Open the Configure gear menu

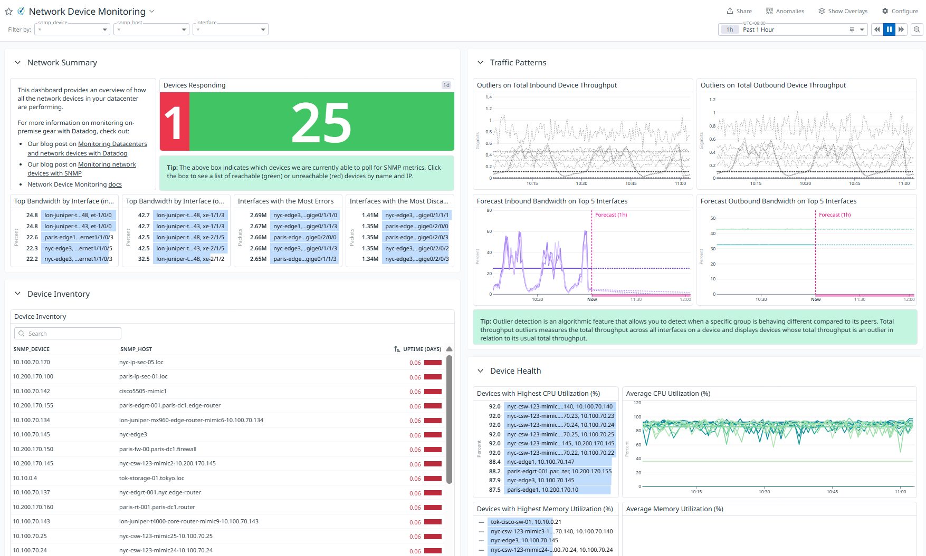[900, 11]
